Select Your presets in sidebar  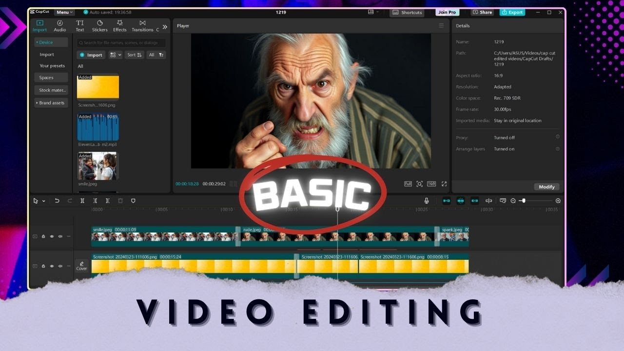(x=52, y=66)
